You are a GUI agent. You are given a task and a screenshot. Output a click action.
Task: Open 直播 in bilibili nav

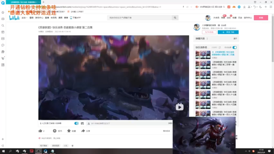point(47,18)
